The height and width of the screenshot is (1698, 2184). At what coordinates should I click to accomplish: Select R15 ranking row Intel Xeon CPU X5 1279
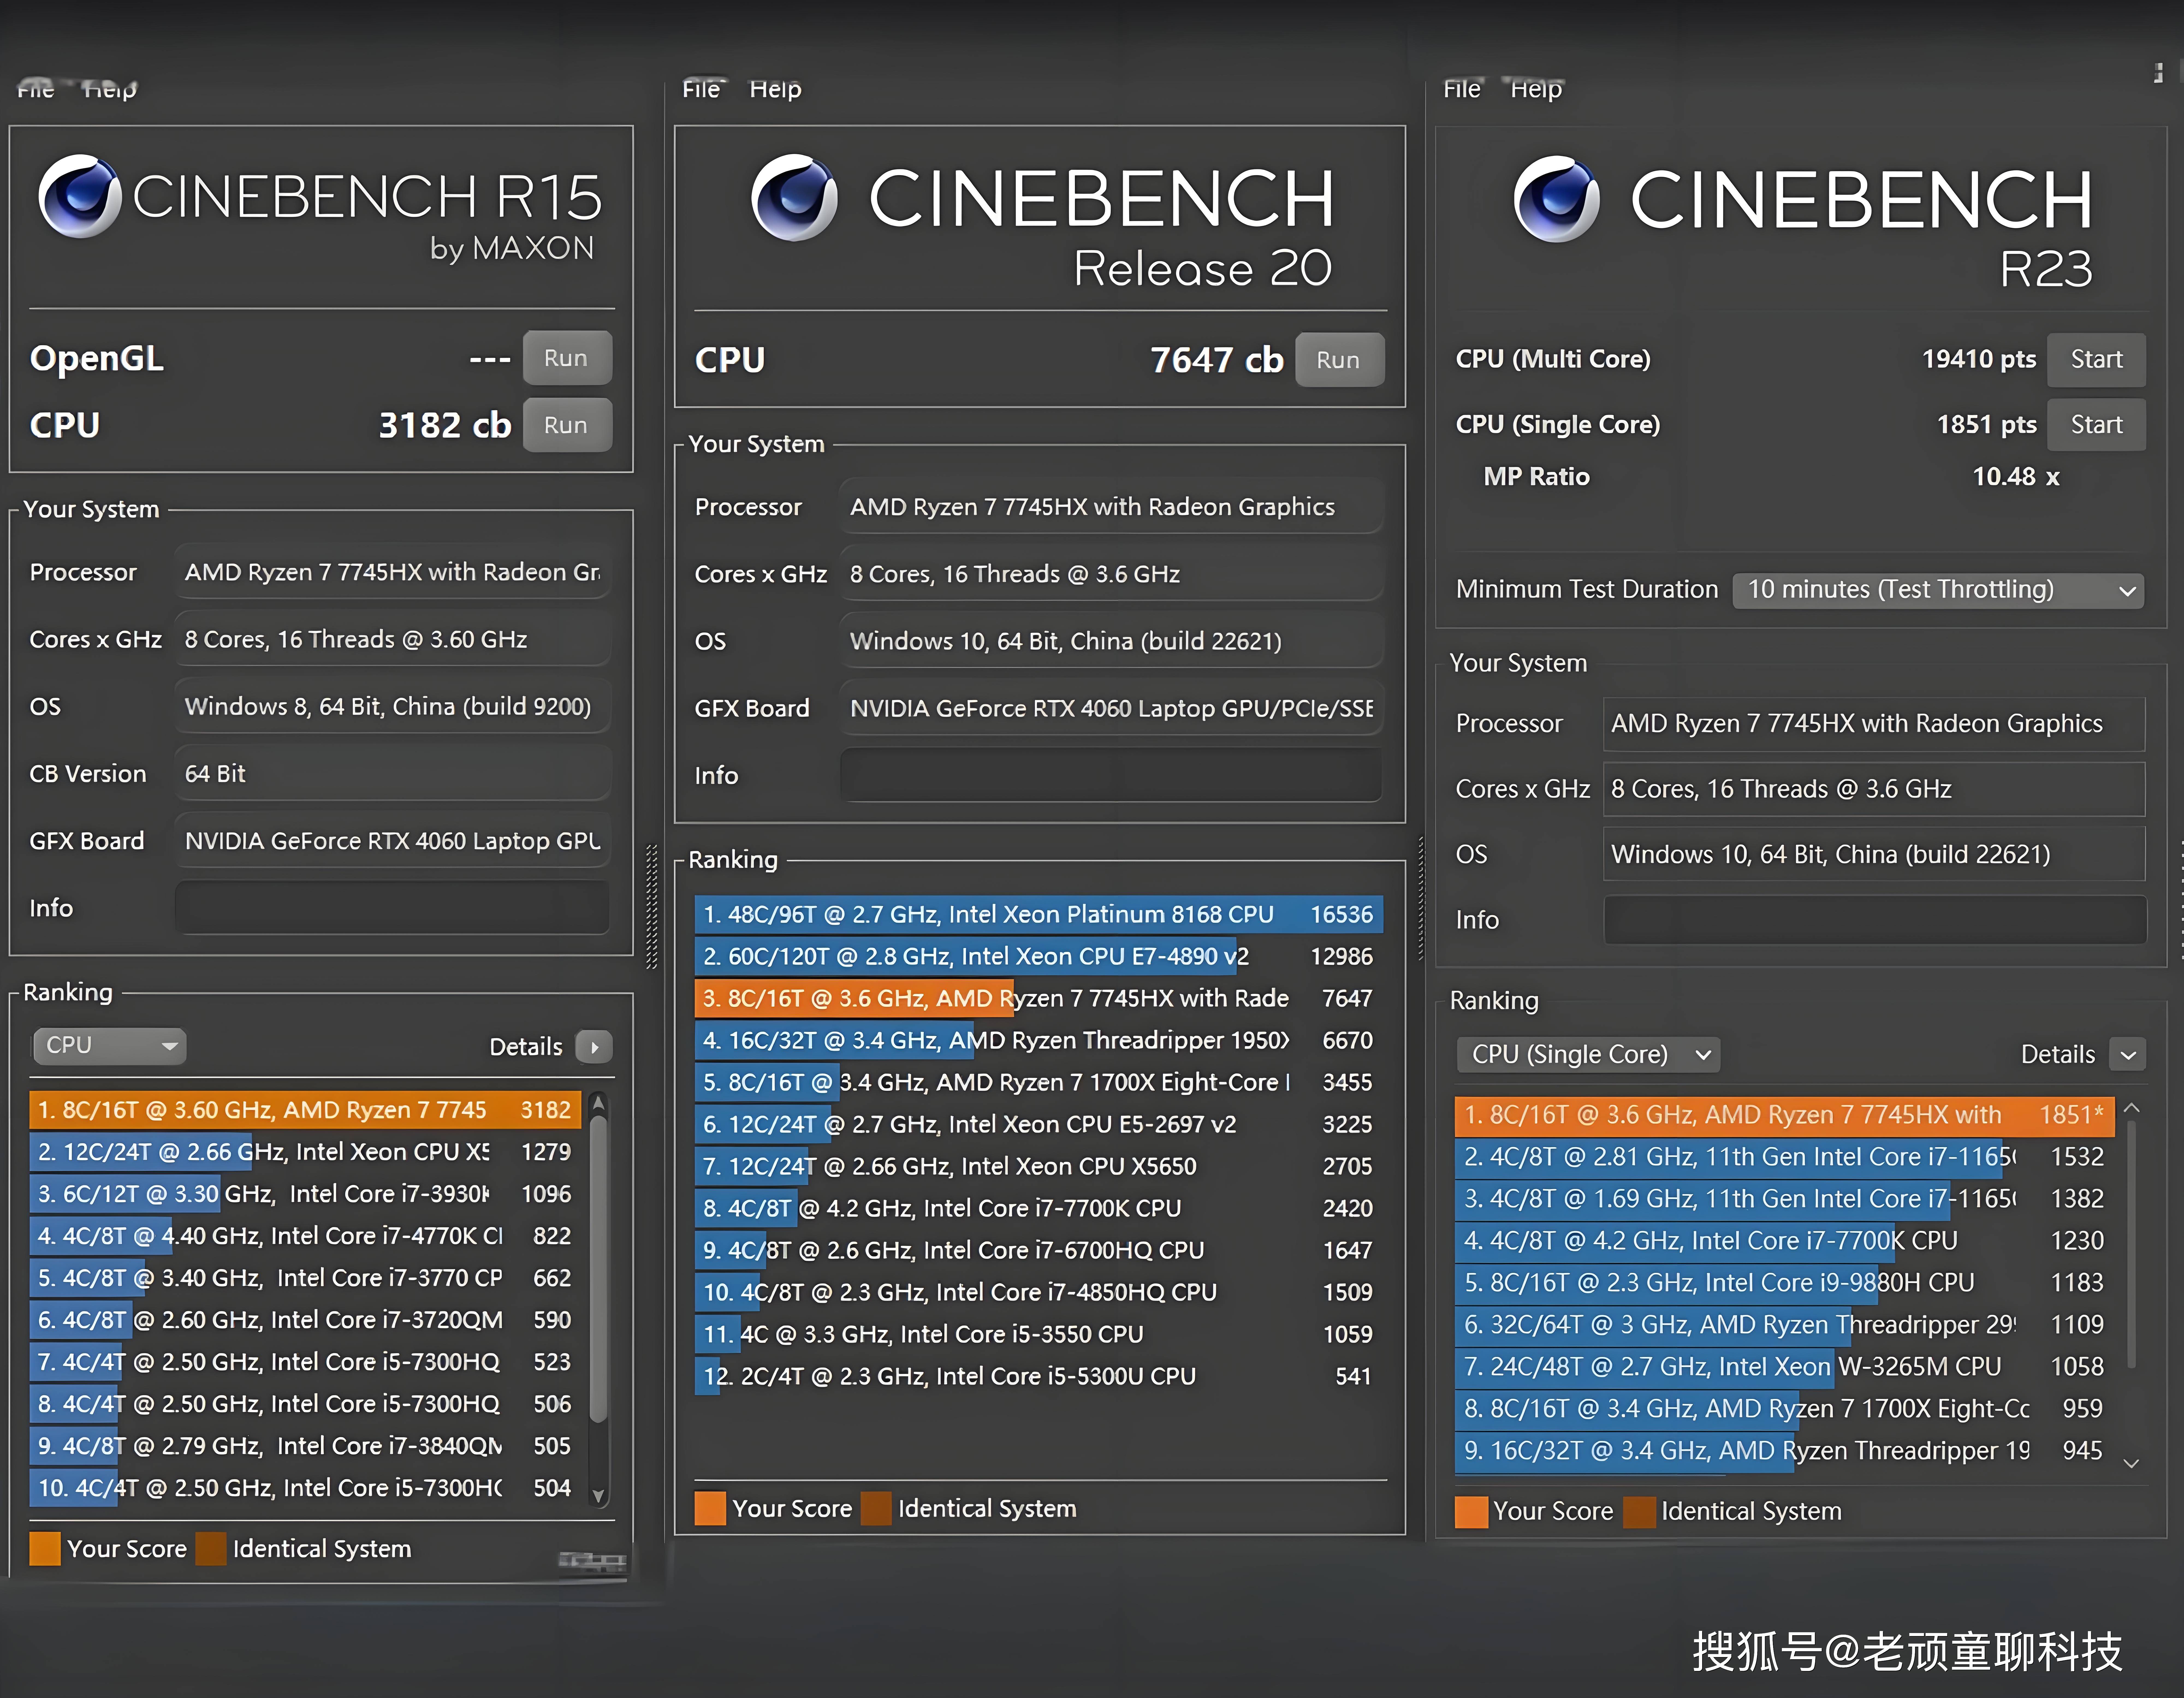coord(305,1152)
